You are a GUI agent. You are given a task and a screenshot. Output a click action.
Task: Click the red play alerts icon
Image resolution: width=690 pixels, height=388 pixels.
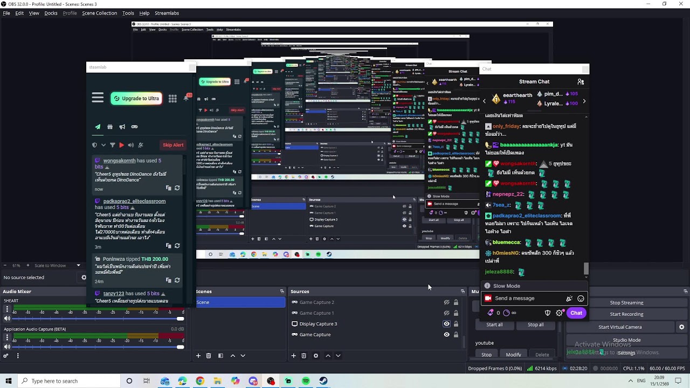(x=121, y=145)
